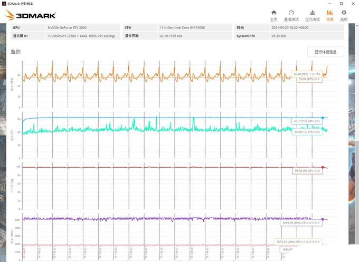Click the 59.04 (FPS) frame rate tooltip
Viewport: 359px width, 262px height.
tap(309, 79)
